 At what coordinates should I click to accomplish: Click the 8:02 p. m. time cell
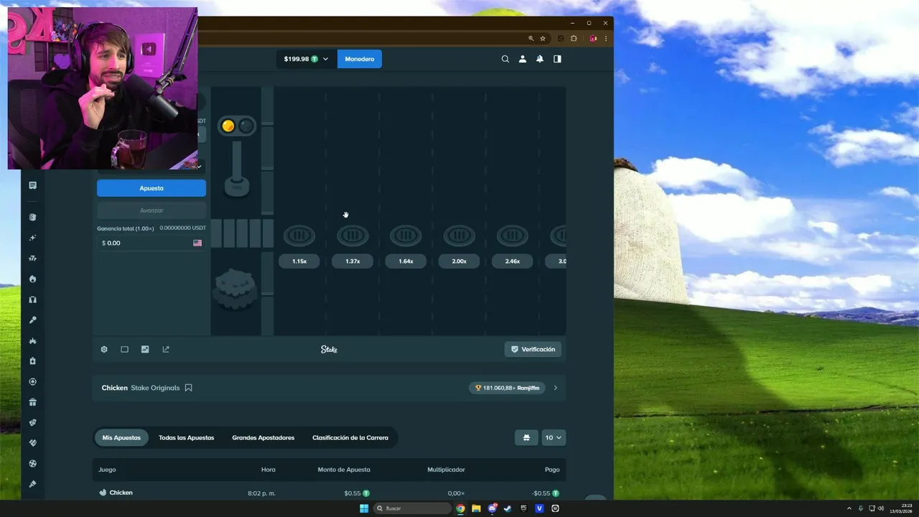point(261,493)
